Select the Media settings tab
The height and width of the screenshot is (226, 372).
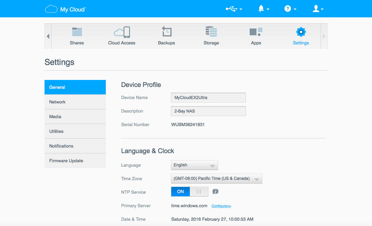pos(75,117)
